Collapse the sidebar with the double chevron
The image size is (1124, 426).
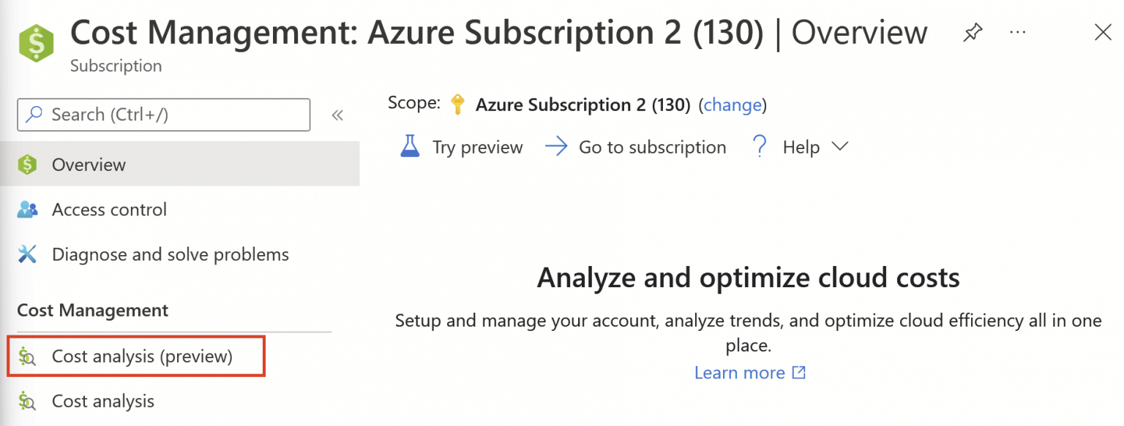337,115
